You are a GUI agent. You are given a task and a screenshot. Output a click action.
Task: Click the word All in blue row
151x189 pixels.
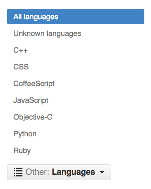(17, 17)
